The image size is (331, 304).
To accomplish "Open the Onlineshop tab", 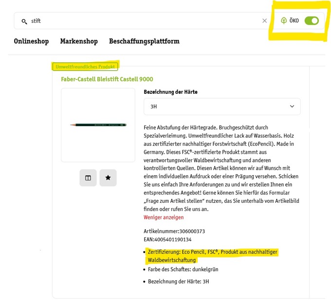I will pyautogui.click(x=31, y=41).
